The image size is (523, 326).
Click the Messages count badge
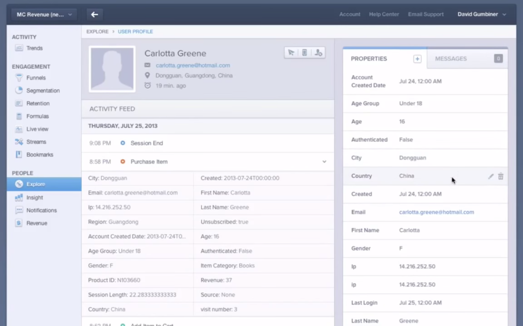(x=498, y=59)
